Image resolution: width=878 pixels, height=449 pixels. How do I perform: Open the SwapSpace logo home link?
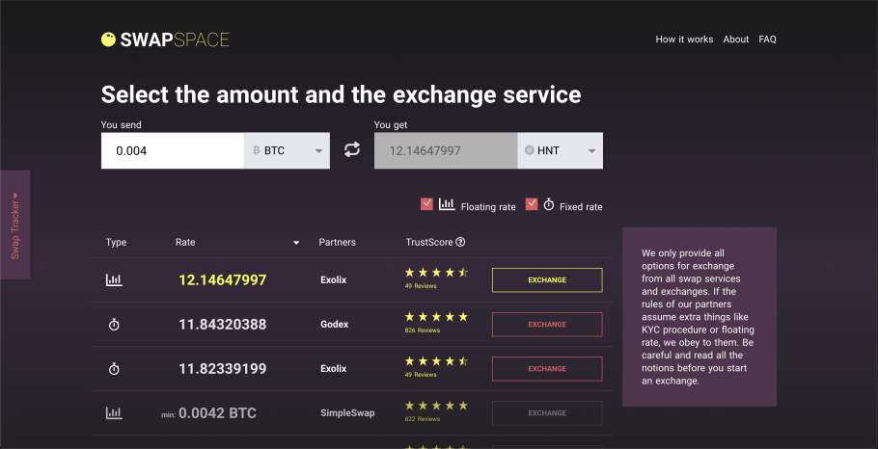coord(165,40)
